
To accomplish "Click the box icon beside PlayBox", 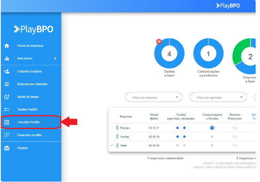I will pos(7,148).
